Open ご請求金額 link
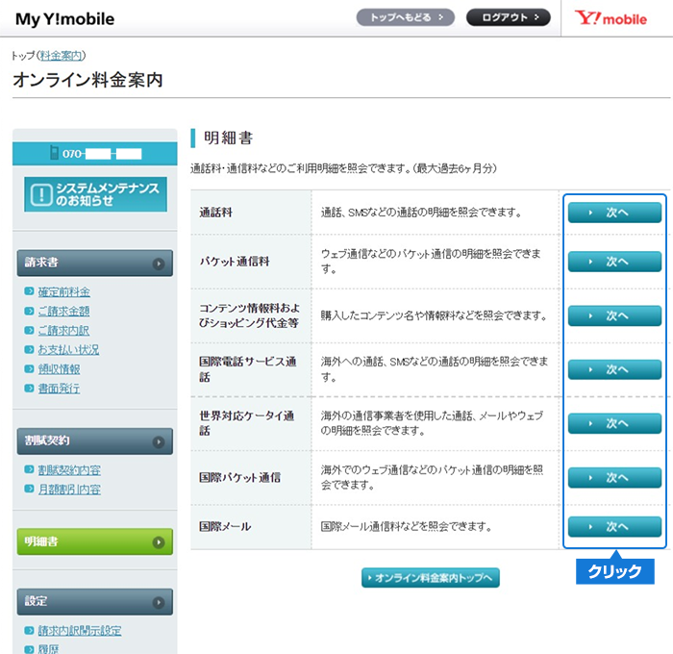 (64, 312)
